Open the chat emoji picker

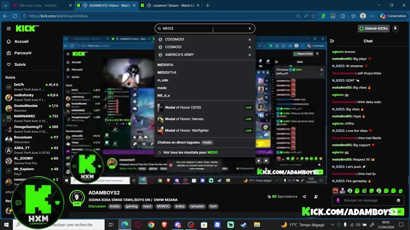[x=398, y=200]
